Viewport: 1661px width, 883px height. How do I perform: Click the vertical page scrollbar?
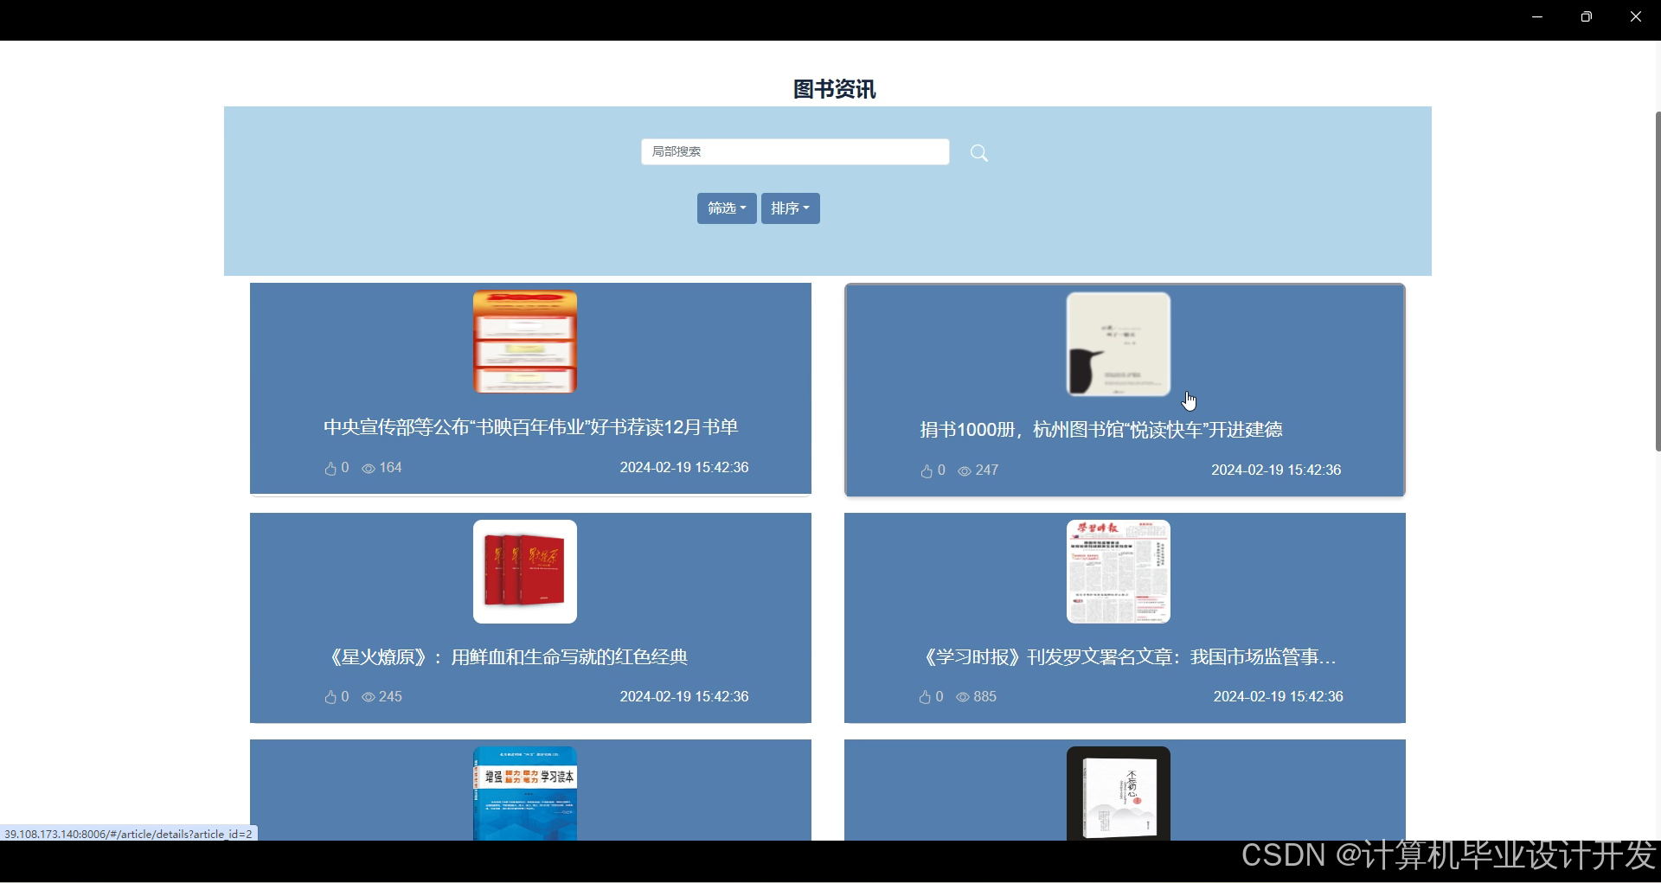click(x=1658, y=281)
